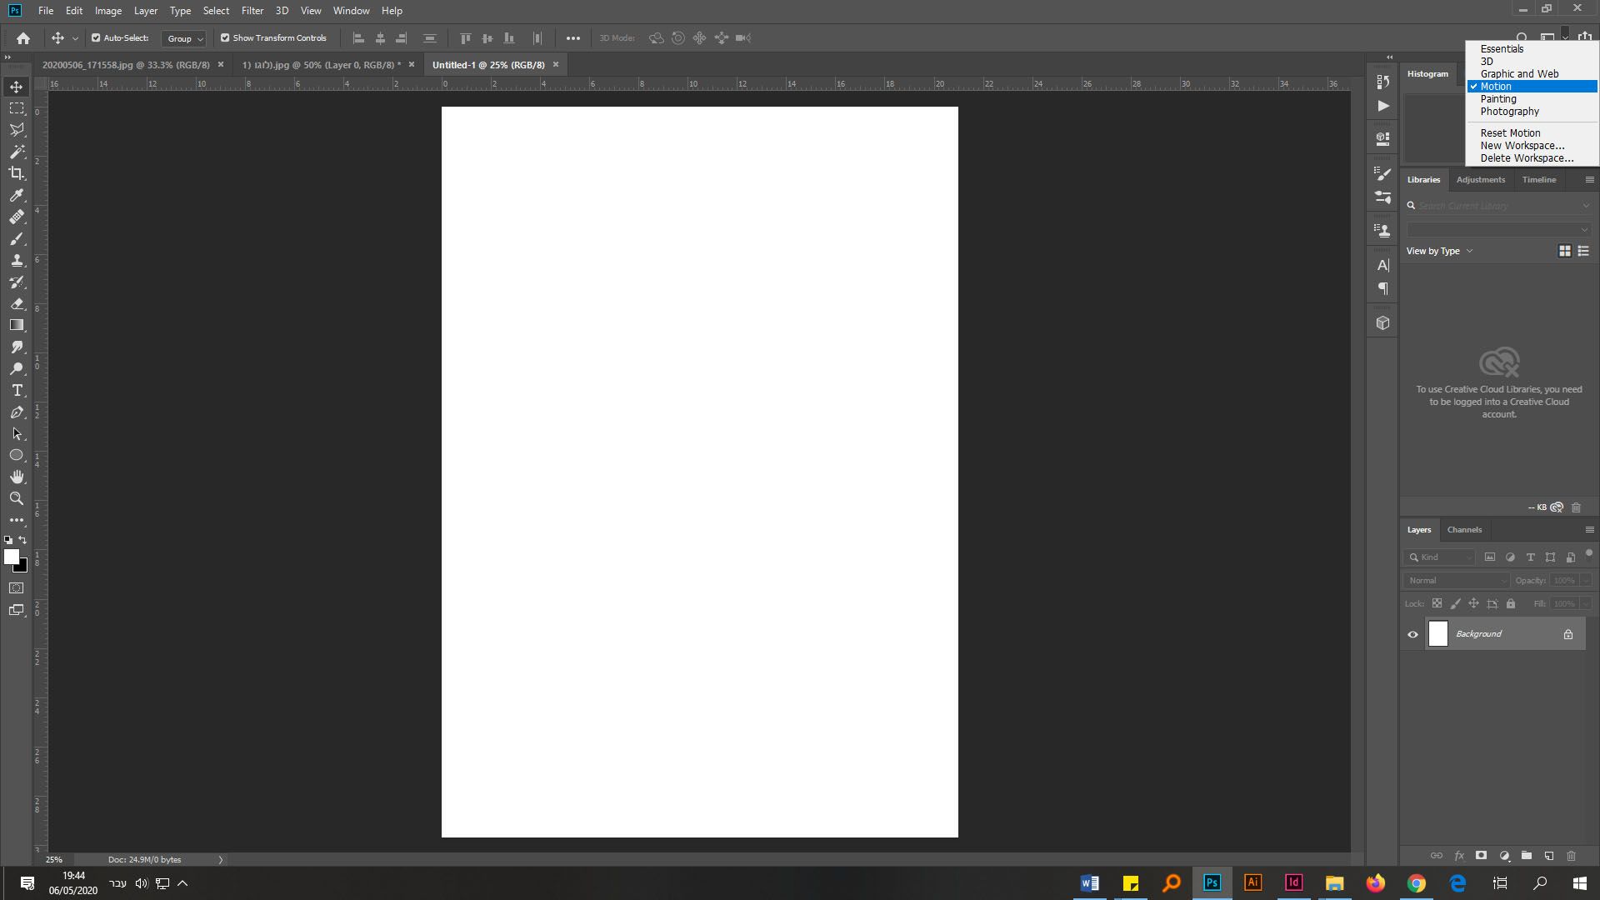The height and width of the screenshot is (900, 1600).
Task: Open the Group auto-select dropdown
Action: coord(184,38)
